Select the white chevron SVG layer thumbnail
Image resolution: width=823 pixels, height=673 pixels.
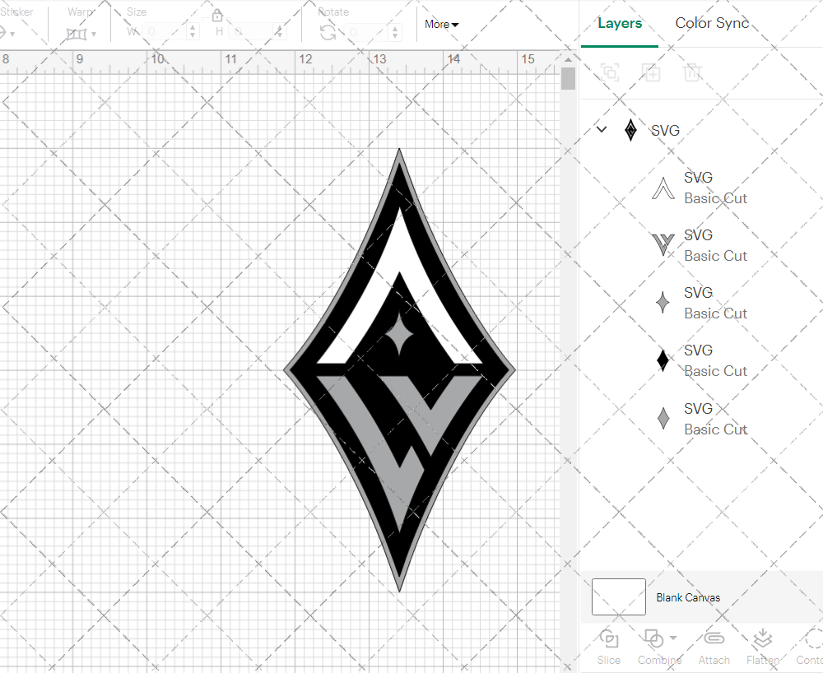[x=663, y=188]
